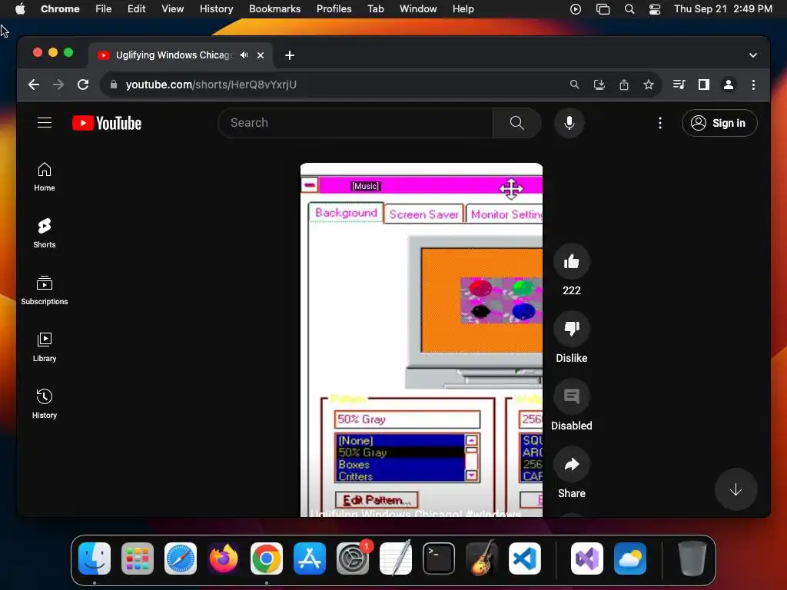Open Spotlight search in menu bar

tap(629, 9)
